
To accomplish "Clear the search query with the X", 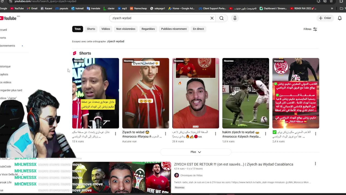I will tap(212, 18).
